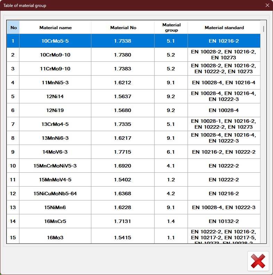Image resolution: width=273 pixels, height=275 pixels.
Task: Click the red X cancel button
Action: [x=258, y=261]
